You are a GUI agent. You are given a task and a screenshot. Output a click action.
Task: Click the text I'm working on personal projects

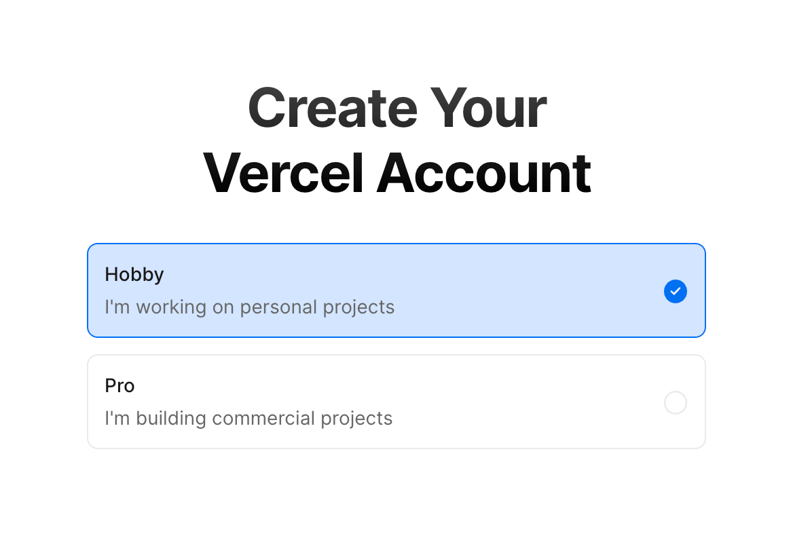[x=250, y=307]
